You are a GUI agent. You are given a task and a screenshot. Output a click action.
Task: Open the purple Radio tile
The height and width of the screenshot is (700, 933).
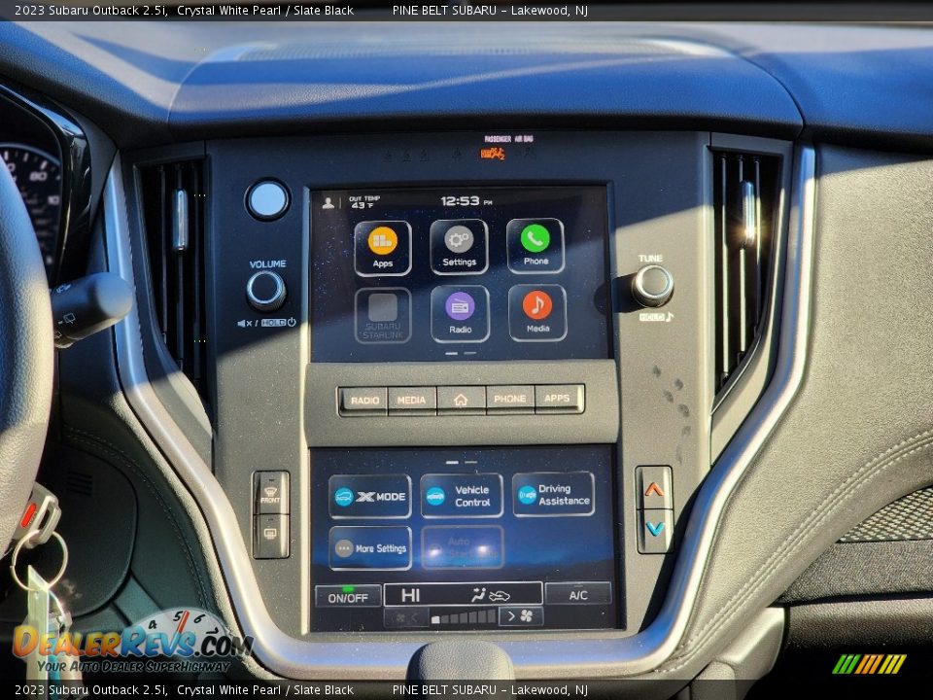click(460, 314)
